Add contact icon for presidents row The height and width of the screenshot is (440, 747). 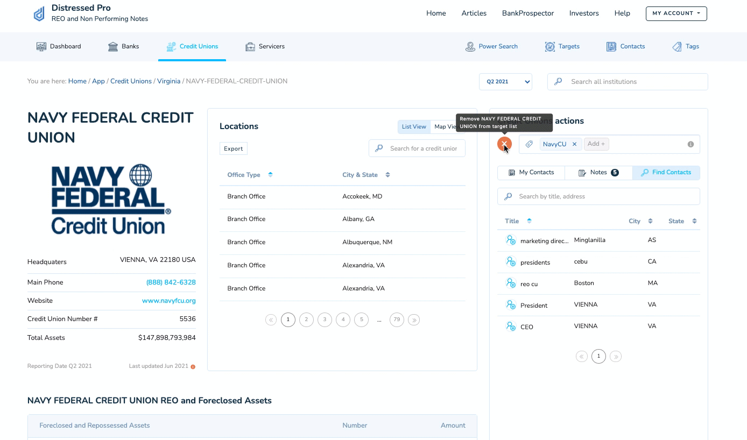pos(511,262)
